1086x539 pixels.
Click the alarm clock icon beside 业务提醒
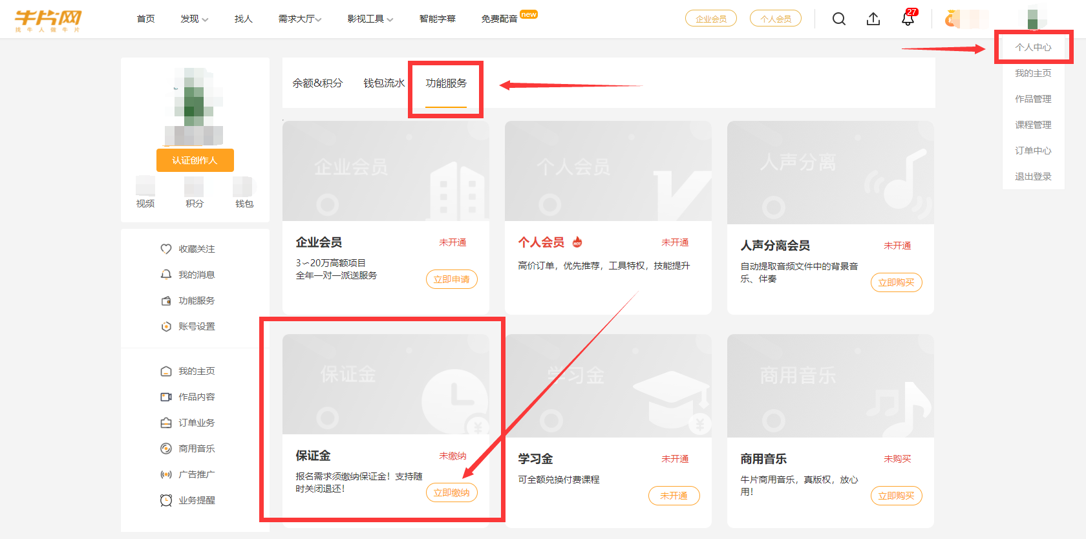click(x=166, y=500)
